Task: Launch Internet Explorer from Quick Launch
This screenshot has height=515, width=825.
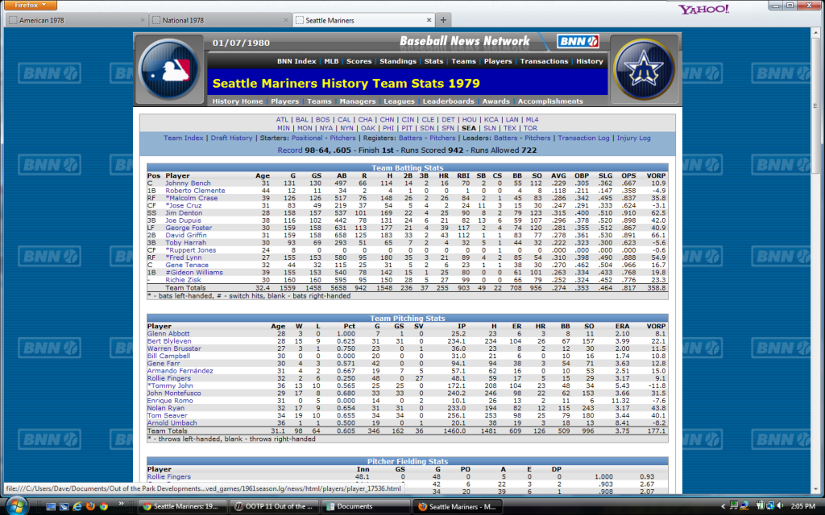Action: point(77,507)
